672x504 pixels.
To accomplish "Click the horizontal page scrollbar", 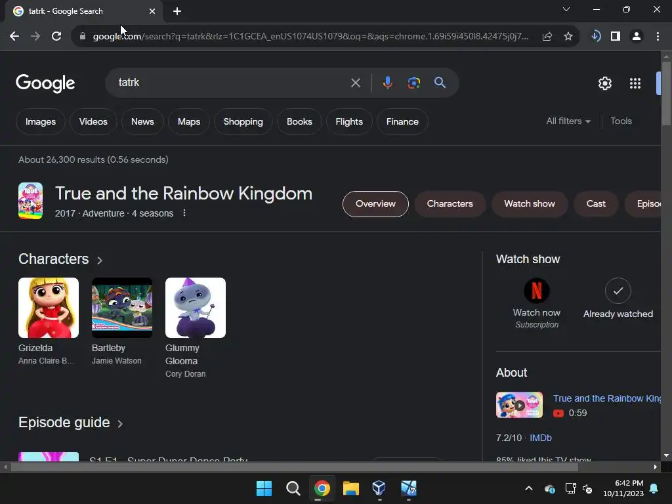I will pos(294,467).
